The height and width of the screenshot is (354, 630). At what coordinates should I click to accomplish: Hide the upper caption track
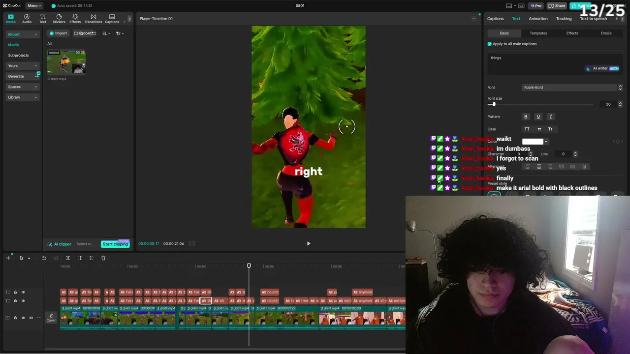pos(23,292)
